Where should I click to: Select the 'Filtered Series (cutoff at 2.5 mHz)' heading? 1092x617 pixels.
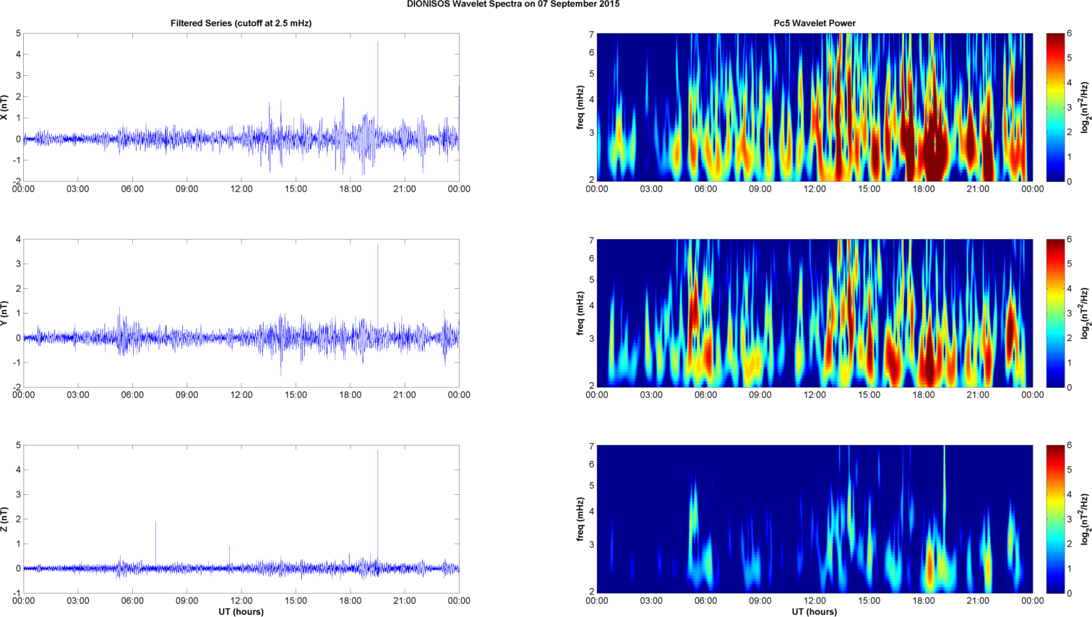pos(241,23)
